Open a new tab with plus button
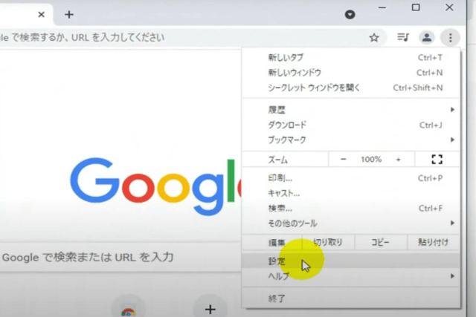 [x=69, y=14]
